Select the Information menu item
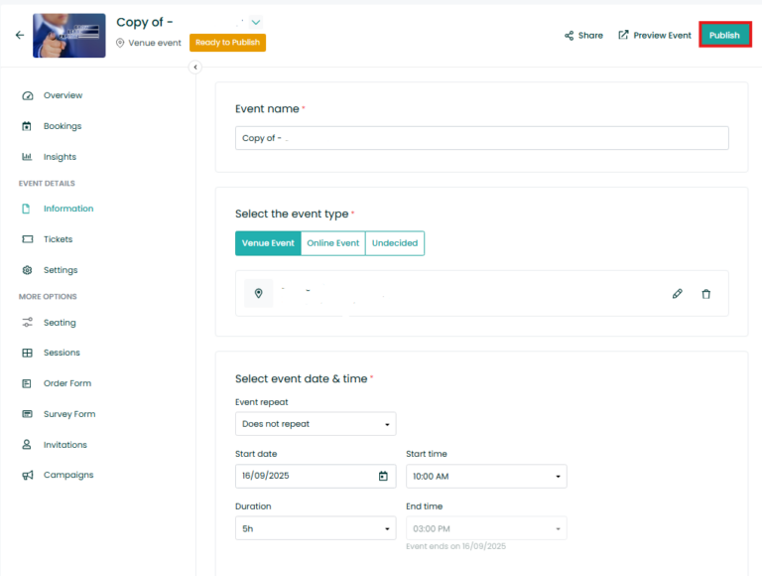 pos(68,209)
